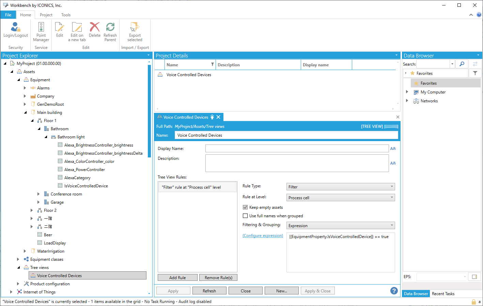The height and width of the screenshot is (306, 483).
Task: Expand the Conference room tree node
Action: (x=38, y=194)
